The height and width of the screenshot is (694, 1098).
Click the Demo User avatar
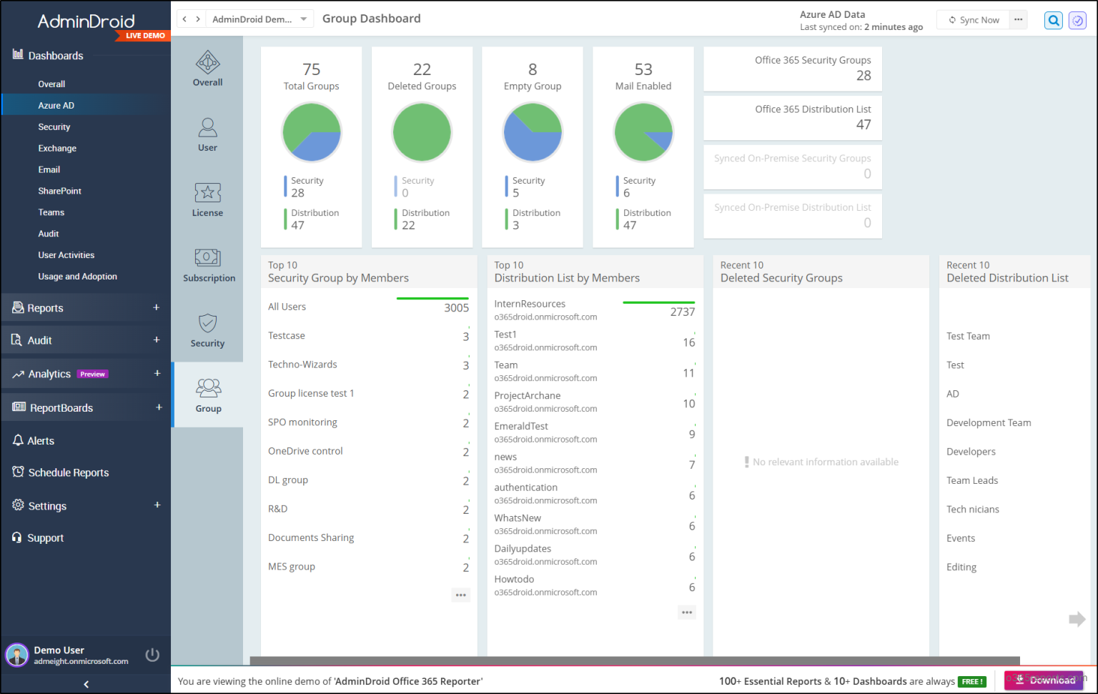17,655
